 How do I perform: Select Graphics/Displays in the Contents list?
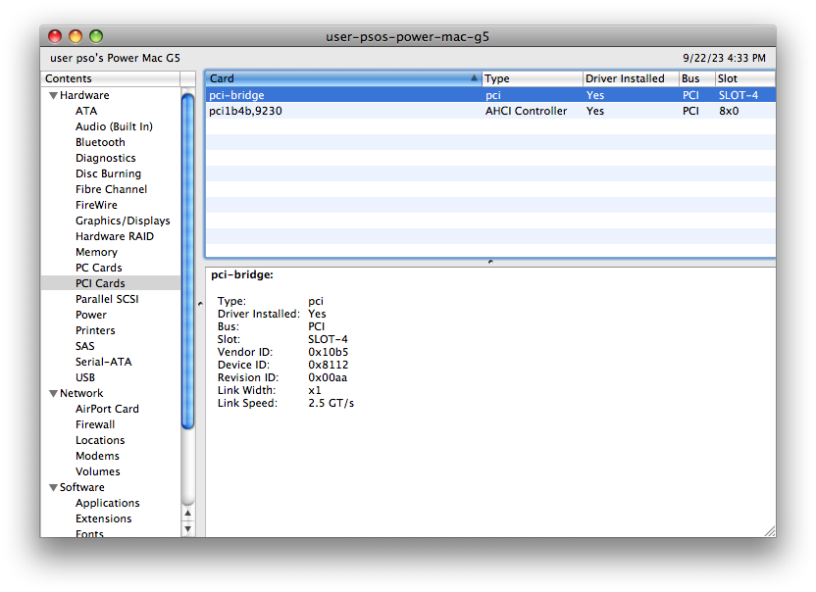[123, 221]
